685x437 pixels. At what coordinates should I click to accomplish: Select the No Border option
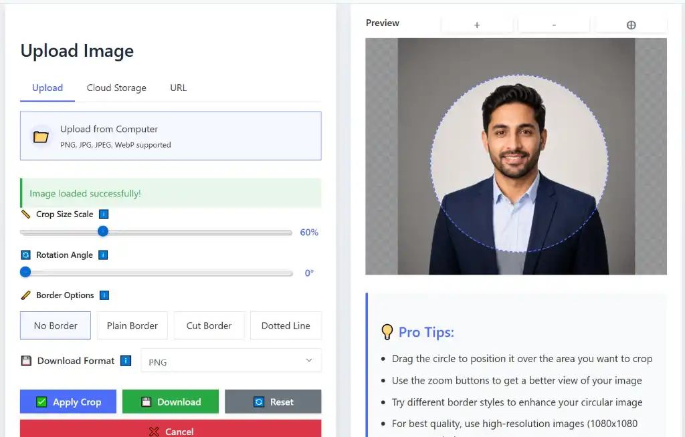coord(56,325)
